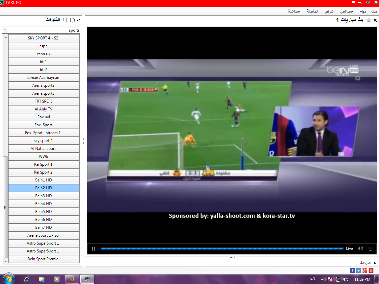Select the bt 2 channel
Image resolution: width=379 pixels, height=284 pixels.
44,70
